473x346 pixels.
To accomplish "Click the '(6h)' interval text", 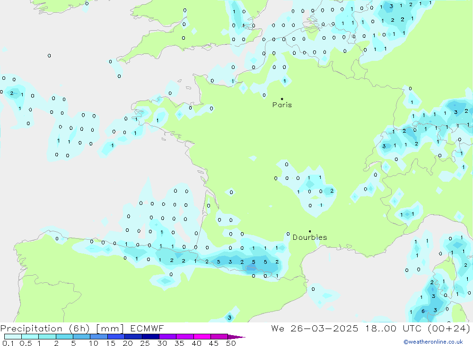I will (79, 329).
